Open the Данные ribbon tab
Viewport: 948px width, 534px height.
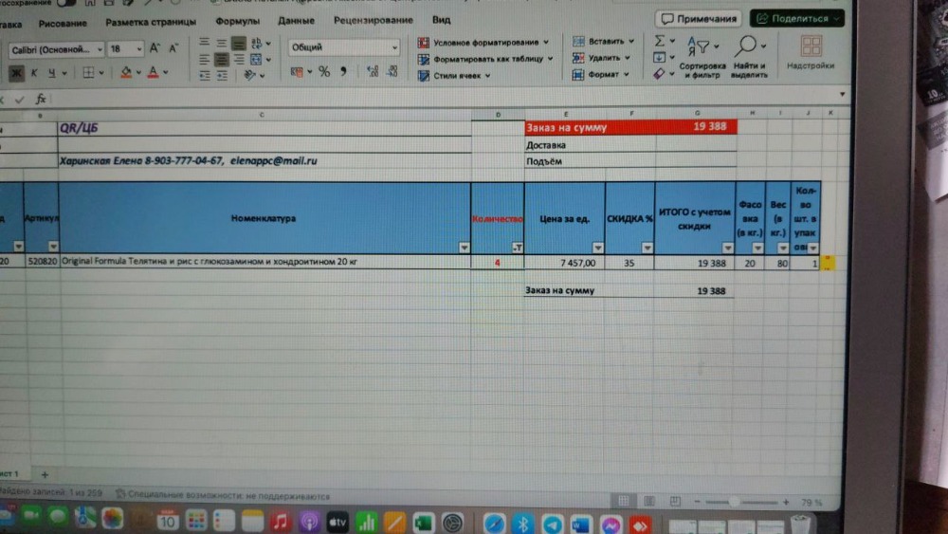pyautogui.click(x=296, y=21)
